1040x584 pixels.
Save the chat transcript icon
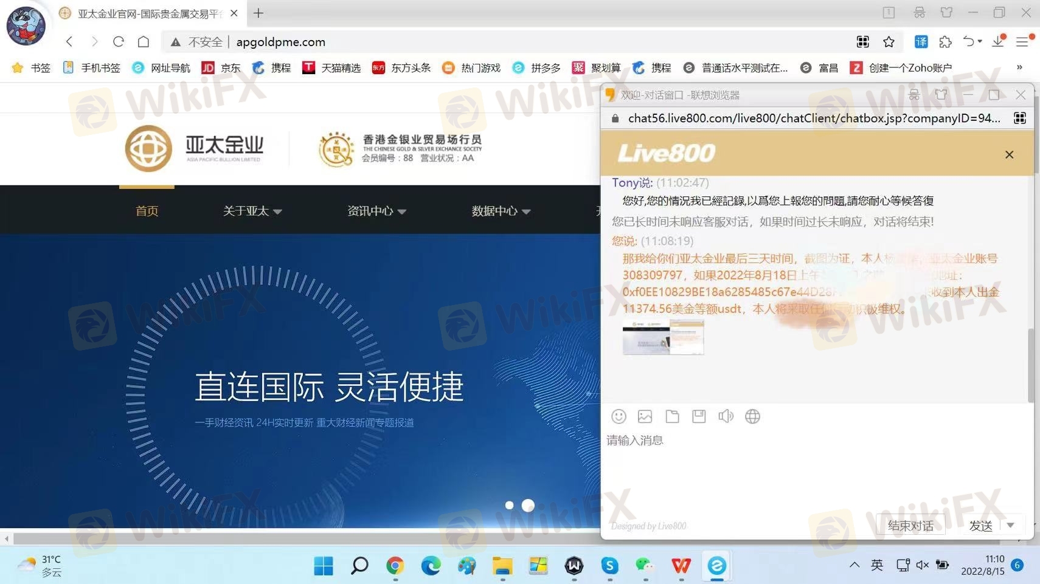[699, 416]
